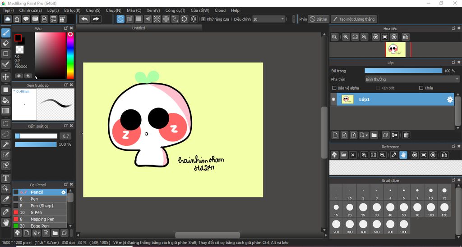
Task: Select the Move tool
Action: [6, 76]
